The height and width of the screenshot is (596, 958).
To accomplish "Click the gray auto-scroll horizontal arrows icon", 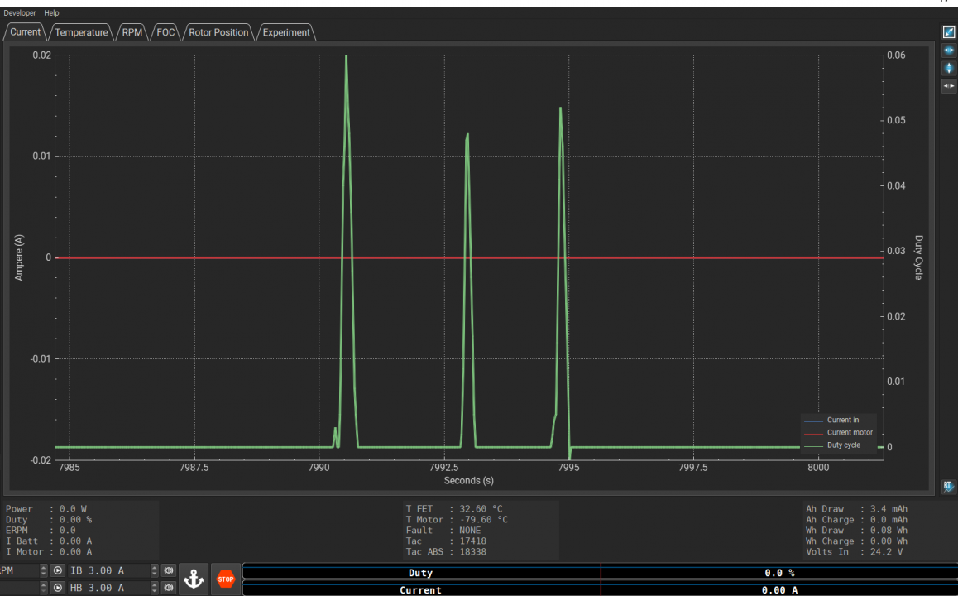I will (948, 86).
